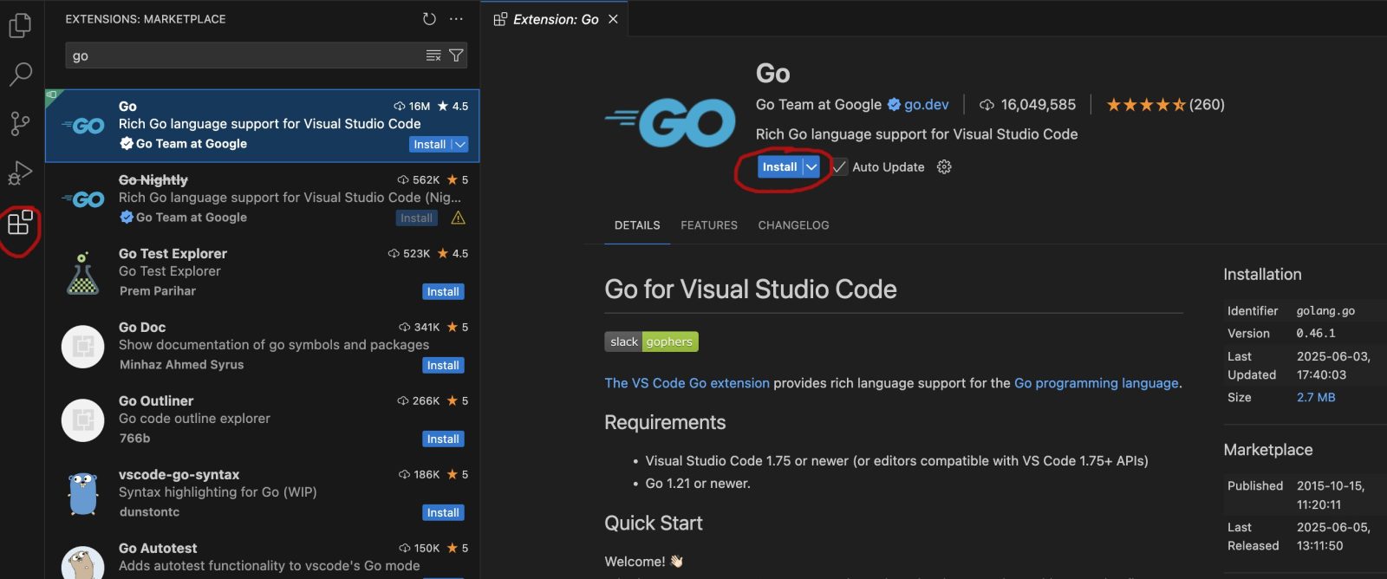Install the Go Nightly extension
The height and width of the screenshot is (579, 1387).
pos(416,218)
